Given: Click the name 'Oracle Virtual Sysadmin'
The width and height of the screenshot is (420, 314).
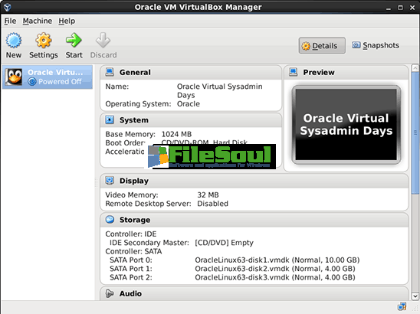Looking at the screenshot, I should pos(220,87).
